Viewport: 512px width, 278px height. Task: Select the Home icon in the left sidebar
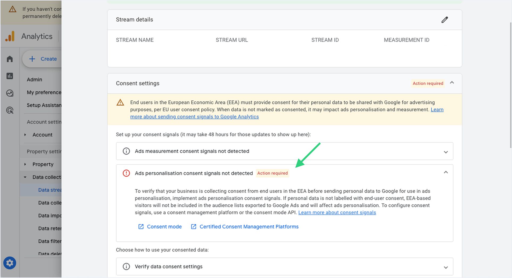[x=10, y=59]
